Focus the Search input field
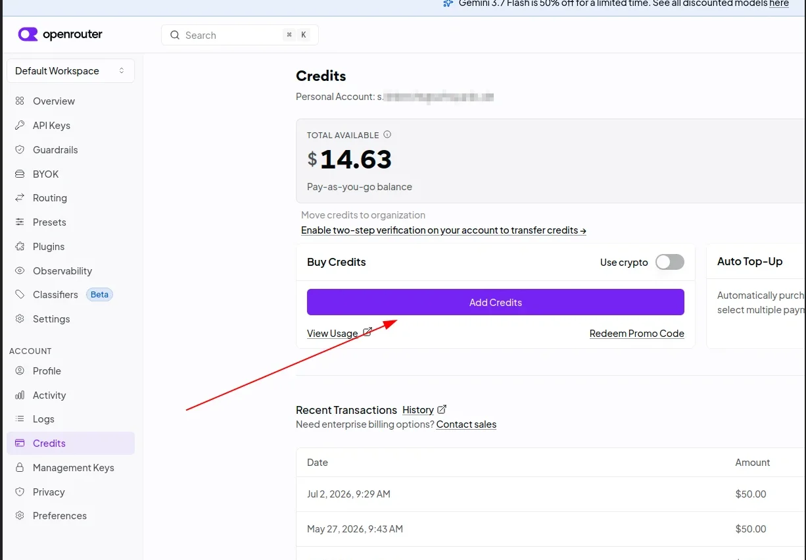 pyautogui.click(x=240, y=35)
